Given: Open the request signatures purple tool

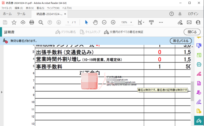Looking at the screenshot, I should pyautogui.click(x=199, y=93).
